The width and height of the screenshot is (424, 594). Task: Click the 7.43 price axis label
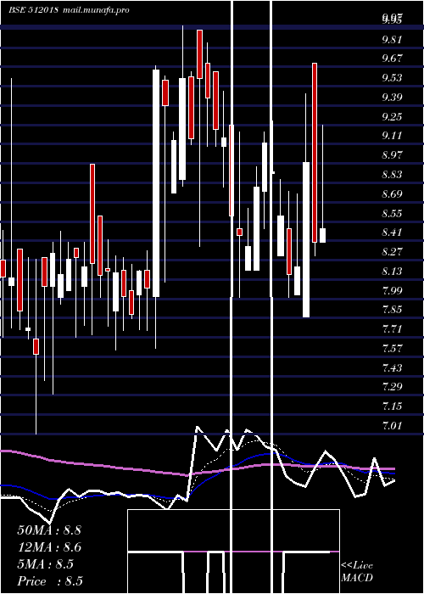[x=392, y=367]
